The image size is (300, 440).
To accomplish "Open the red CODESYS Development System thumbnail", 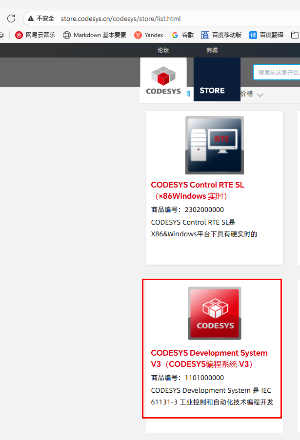I will tap(215, 313).
